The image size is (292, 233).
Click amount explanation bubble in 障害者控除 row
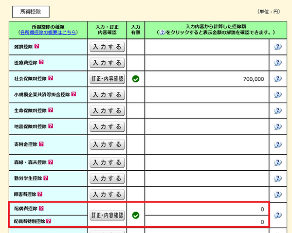tap(278, 195)
